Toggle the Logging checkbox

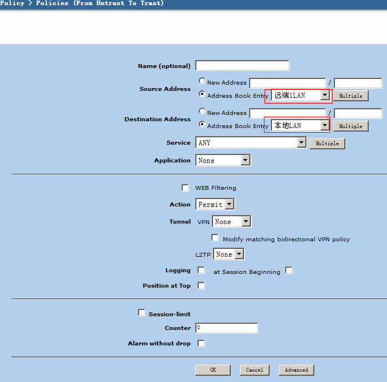pos(201,270)
